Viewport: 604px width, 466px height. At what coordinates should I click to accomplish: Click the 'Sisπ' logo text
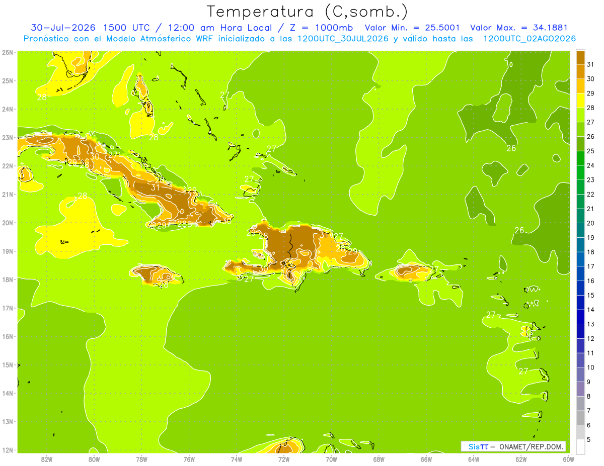pos(478,446)
